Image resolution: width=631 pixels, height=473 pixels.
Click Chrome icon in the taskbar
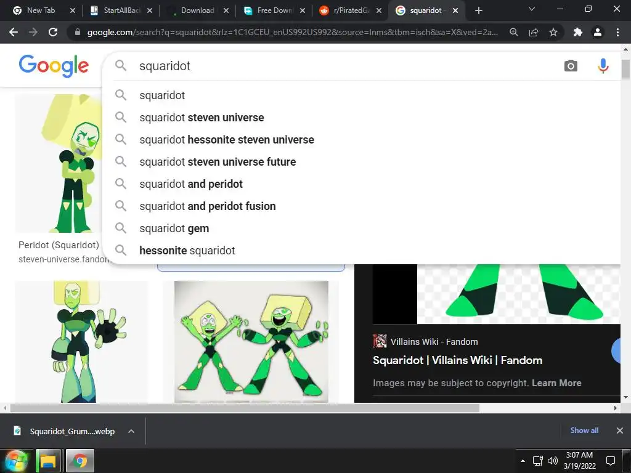[79, 461]
